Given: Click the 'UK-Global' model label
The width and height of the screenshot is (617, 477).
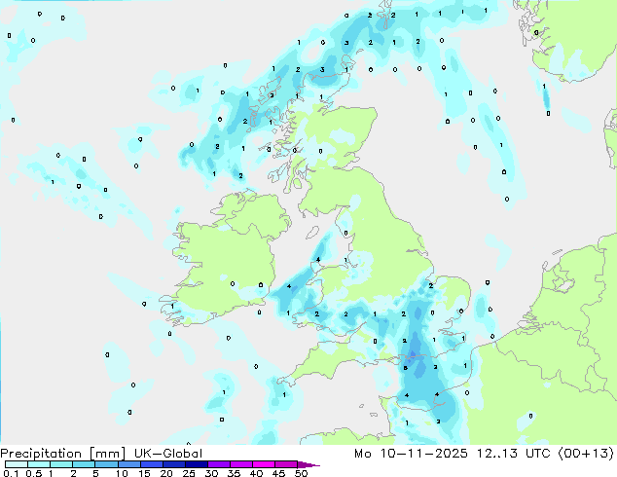Looking at the screenshot, I should click(168, 454).
